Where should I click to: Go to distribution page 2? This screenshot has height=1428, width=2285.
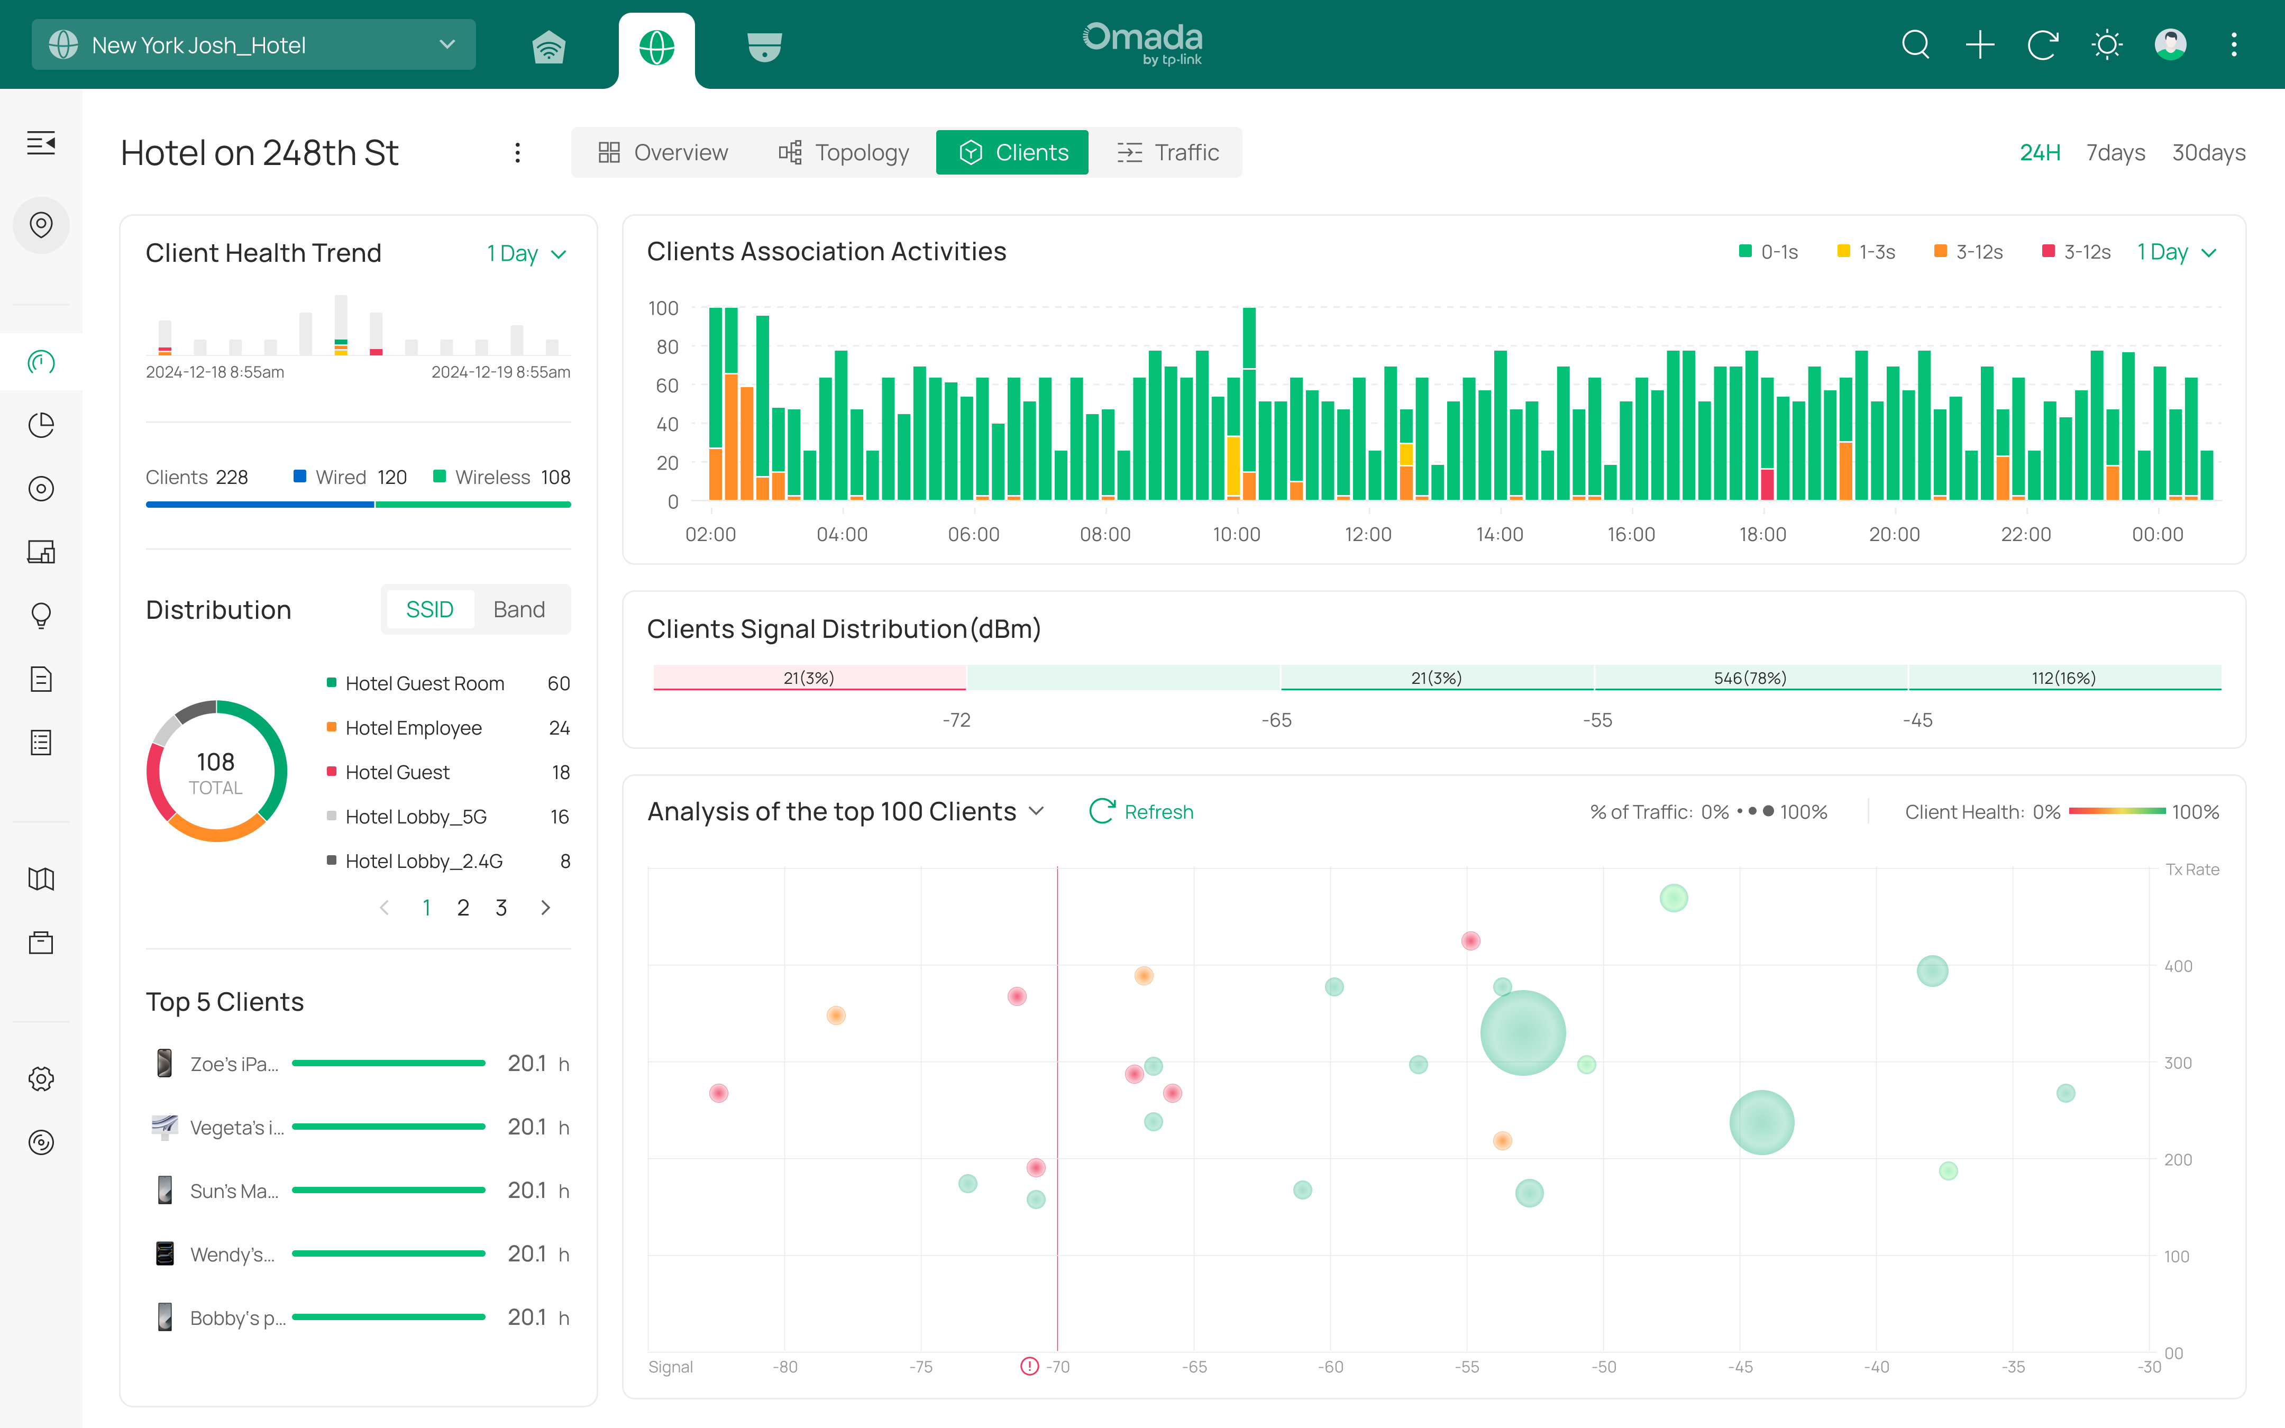click(x=463, y=908)
